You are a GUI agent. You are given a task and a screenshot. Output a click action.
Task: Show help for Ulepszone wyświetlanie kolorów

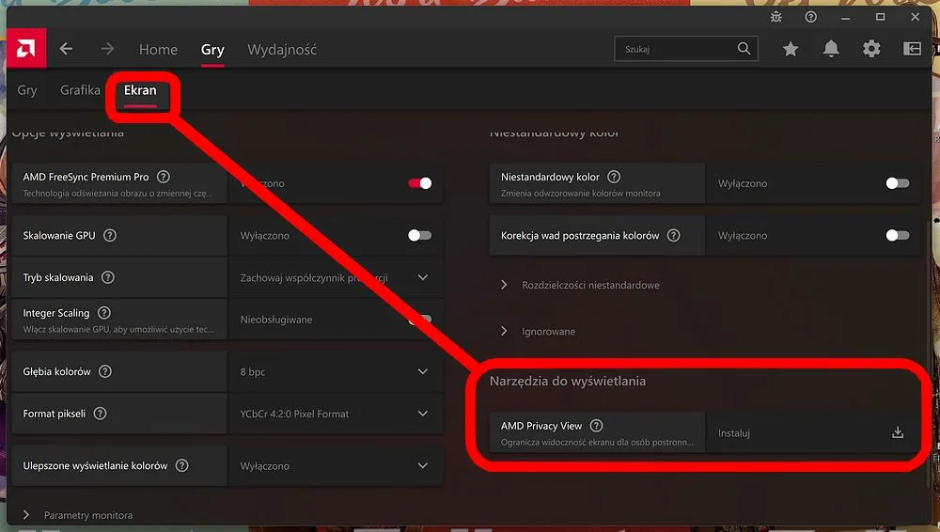182,465
